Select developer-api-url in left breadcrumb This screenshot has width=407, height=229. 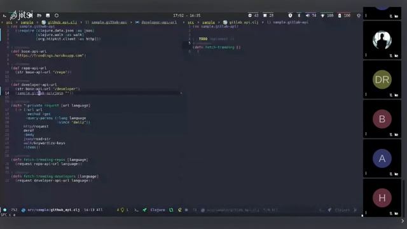tap(159, 22)
